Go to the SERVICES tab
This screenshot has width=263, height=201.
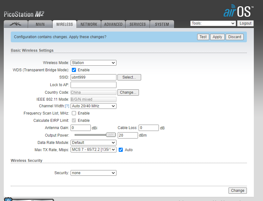coord(138,24)
